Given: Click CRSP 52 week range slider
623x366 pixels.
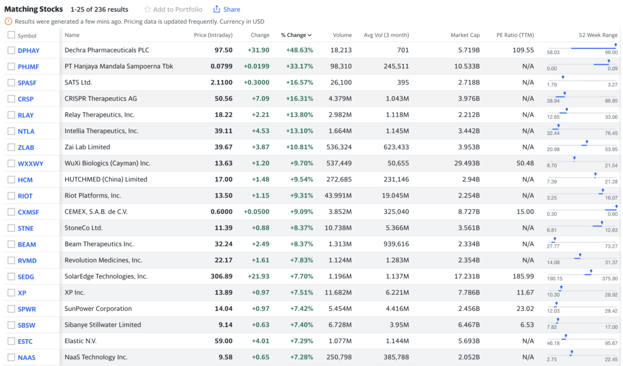Looking at the screenshot, I should (583, 96).
